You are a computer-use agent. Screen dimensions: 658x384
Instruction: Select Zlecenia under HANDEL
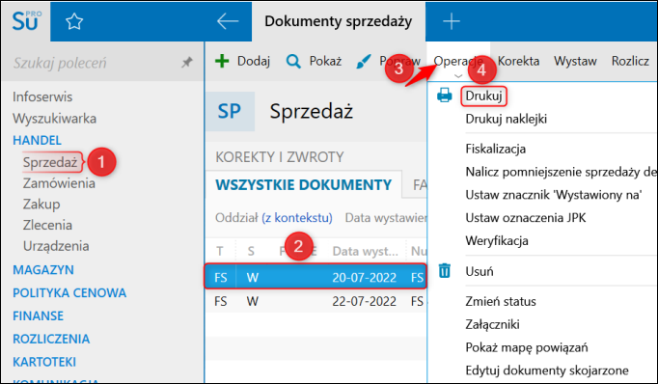click(x=47, y=225)
